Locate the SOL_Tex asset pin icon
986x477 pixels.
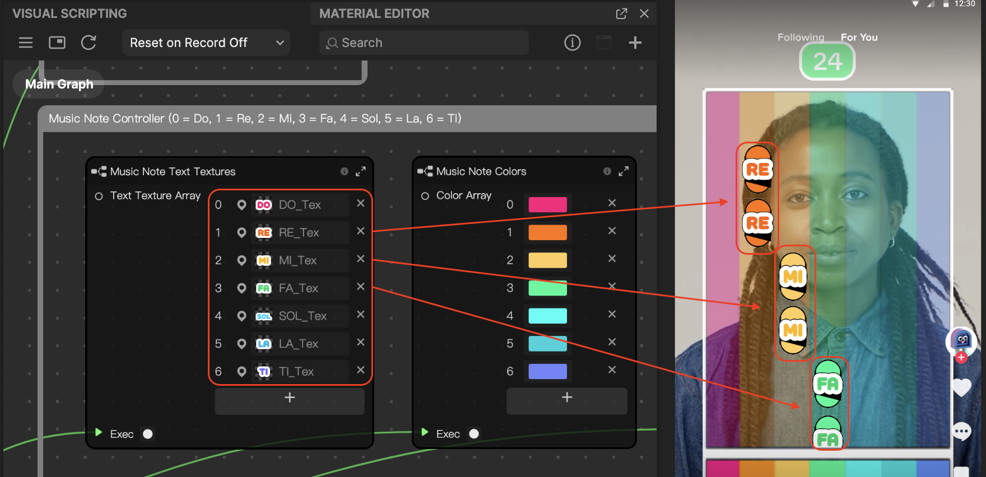coord(241,316)
